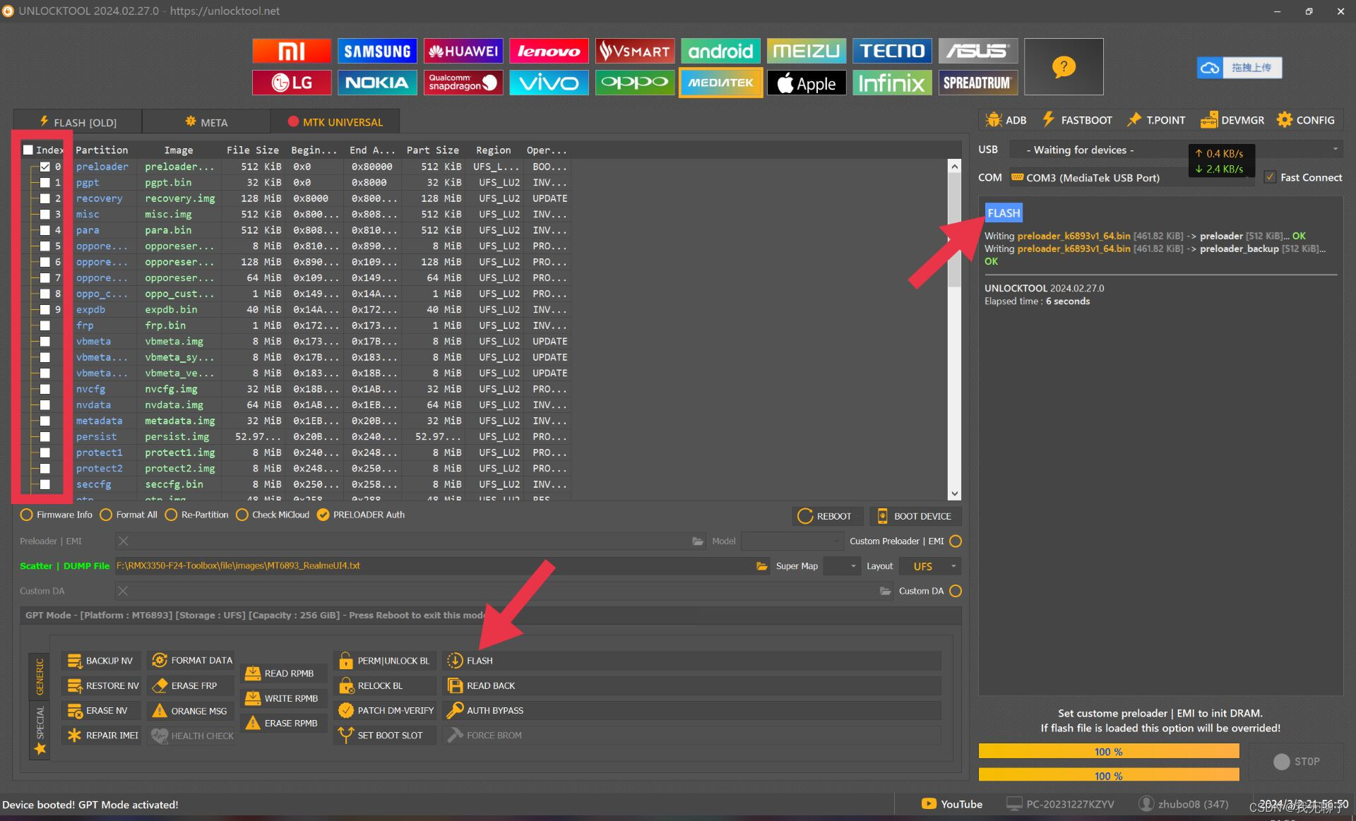Open FASTBOOT tools
Screen dimensions: 1356x821
click(1077, 120)
